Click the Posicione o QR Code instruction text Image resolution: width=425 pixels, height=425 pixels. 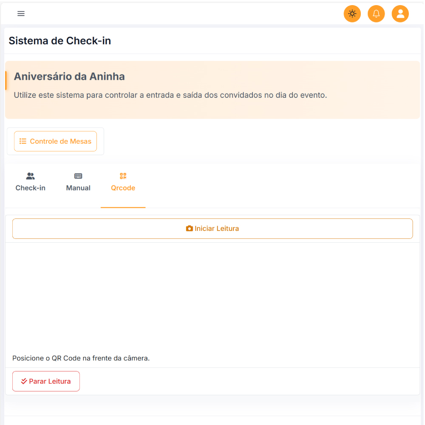[x=81, y=358]
